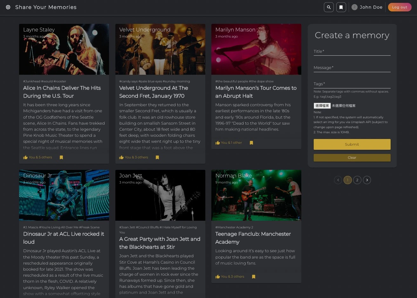Bookmark the Marilyn Manson post
The height and width of the screenshot is (298, 417).
pos(251,142)
